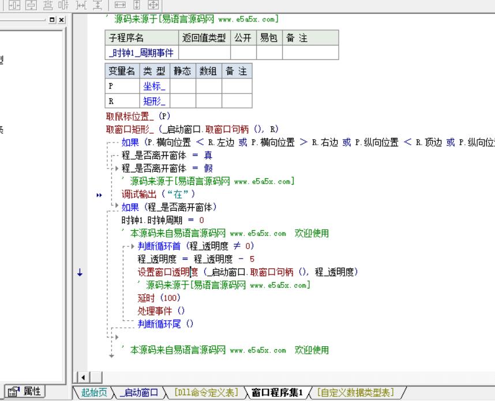Click the equal horizontal spacing toolbar icon
Screen dimensions: 495x401
[81, 5]
